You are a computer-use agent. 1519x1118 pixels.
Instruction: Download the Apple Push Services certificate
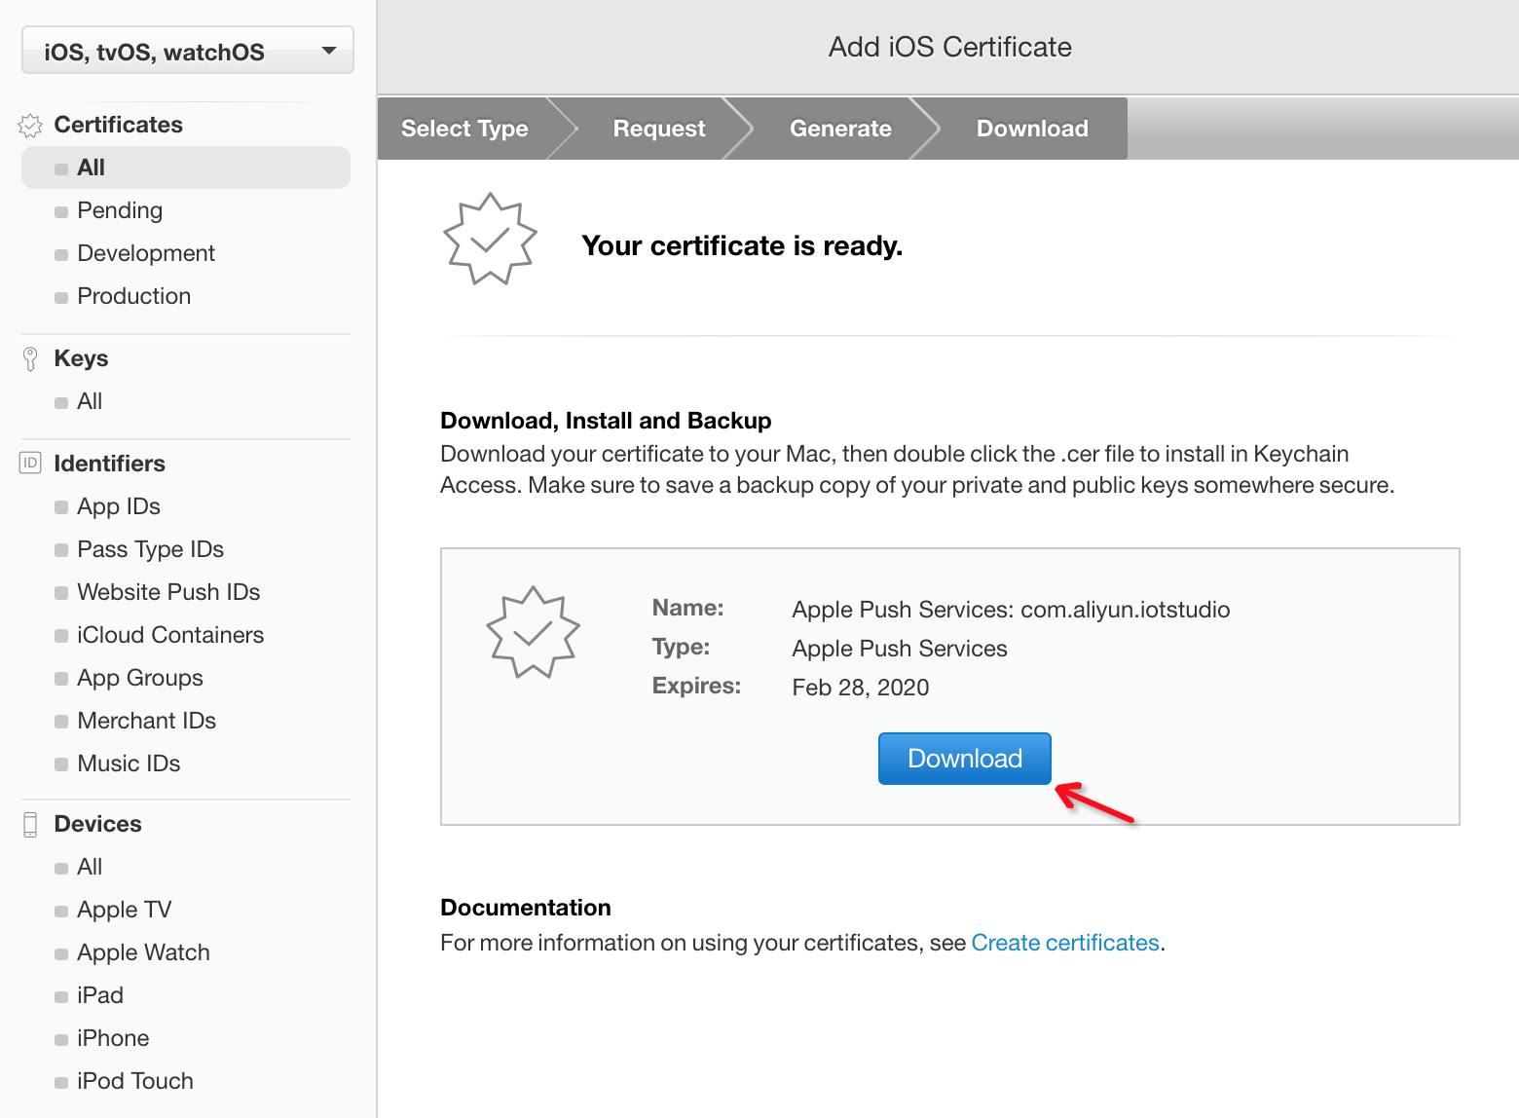tap(964, 759)
